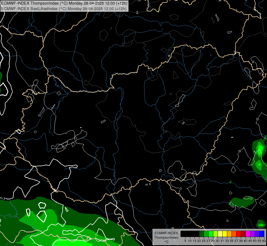This screenshot has height=246, width=267.
Task: Click legend tick value 39
Action: pyautogui.click(x=241, y=241)
